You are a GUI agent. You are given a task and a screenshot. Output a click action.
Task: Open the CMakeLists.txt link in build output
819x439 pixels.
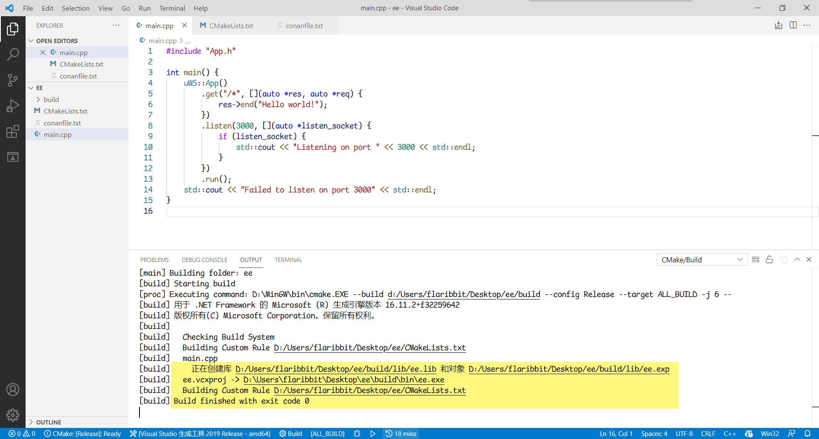[369, 348]
